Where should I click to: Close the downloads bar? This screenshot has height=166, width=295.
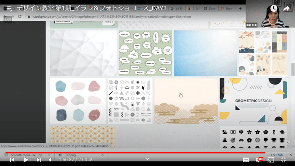tap(291, 155)
